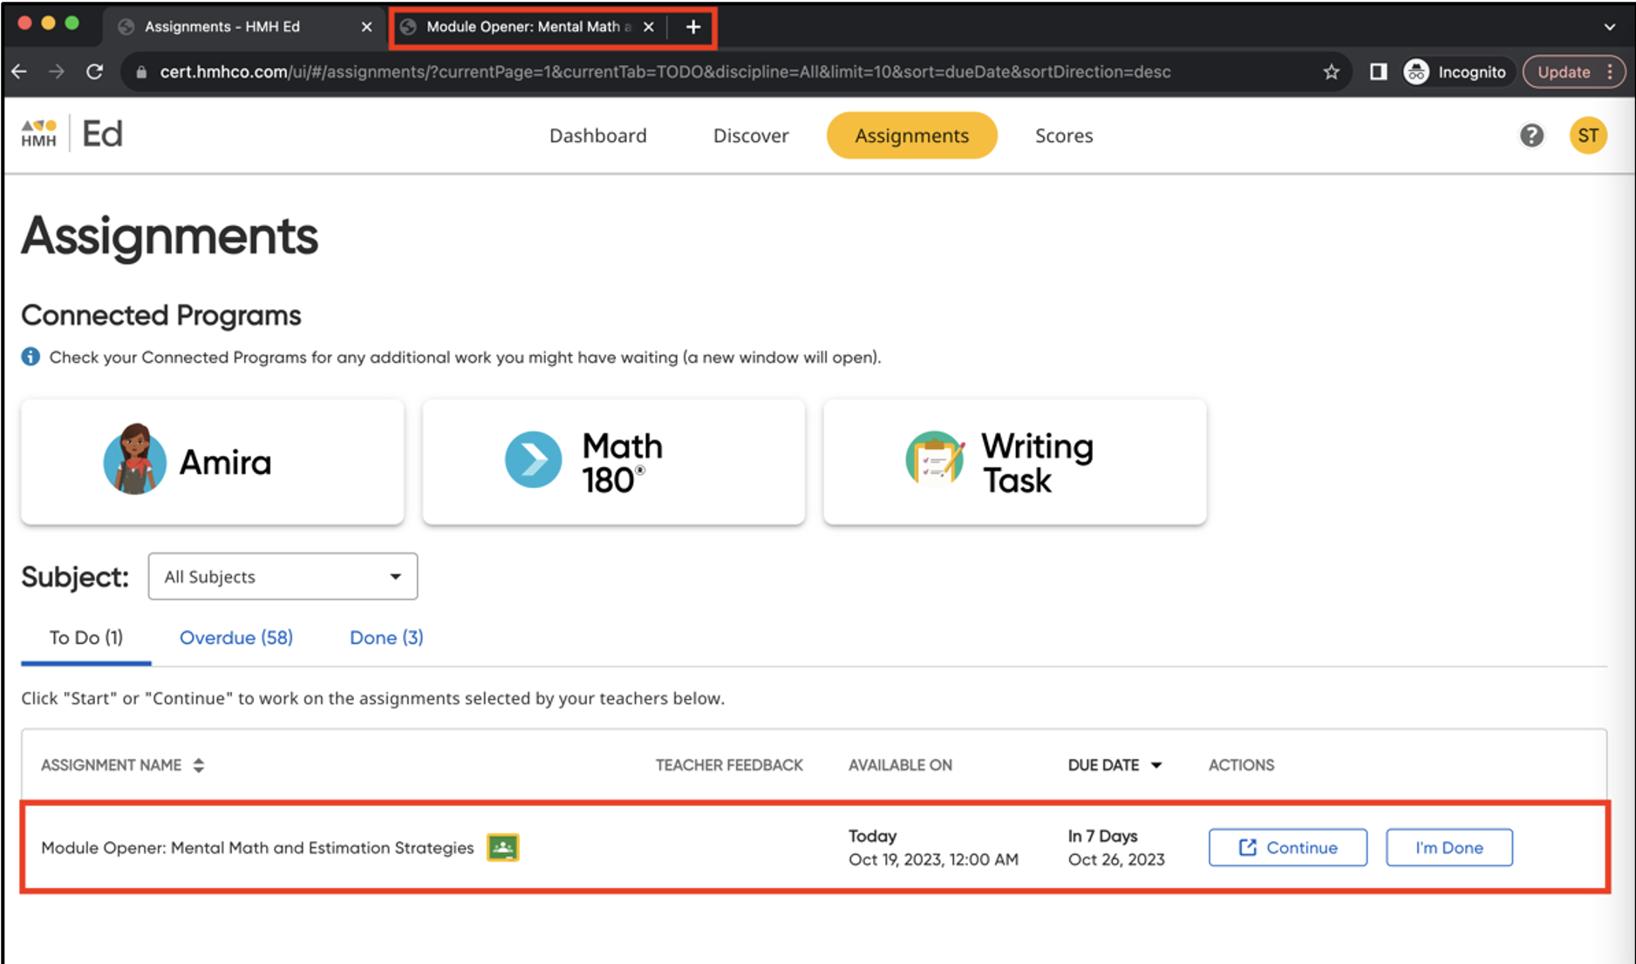
Task: Close the Assignments - HMH Ed tab
Action: click(x=366, y=27)
